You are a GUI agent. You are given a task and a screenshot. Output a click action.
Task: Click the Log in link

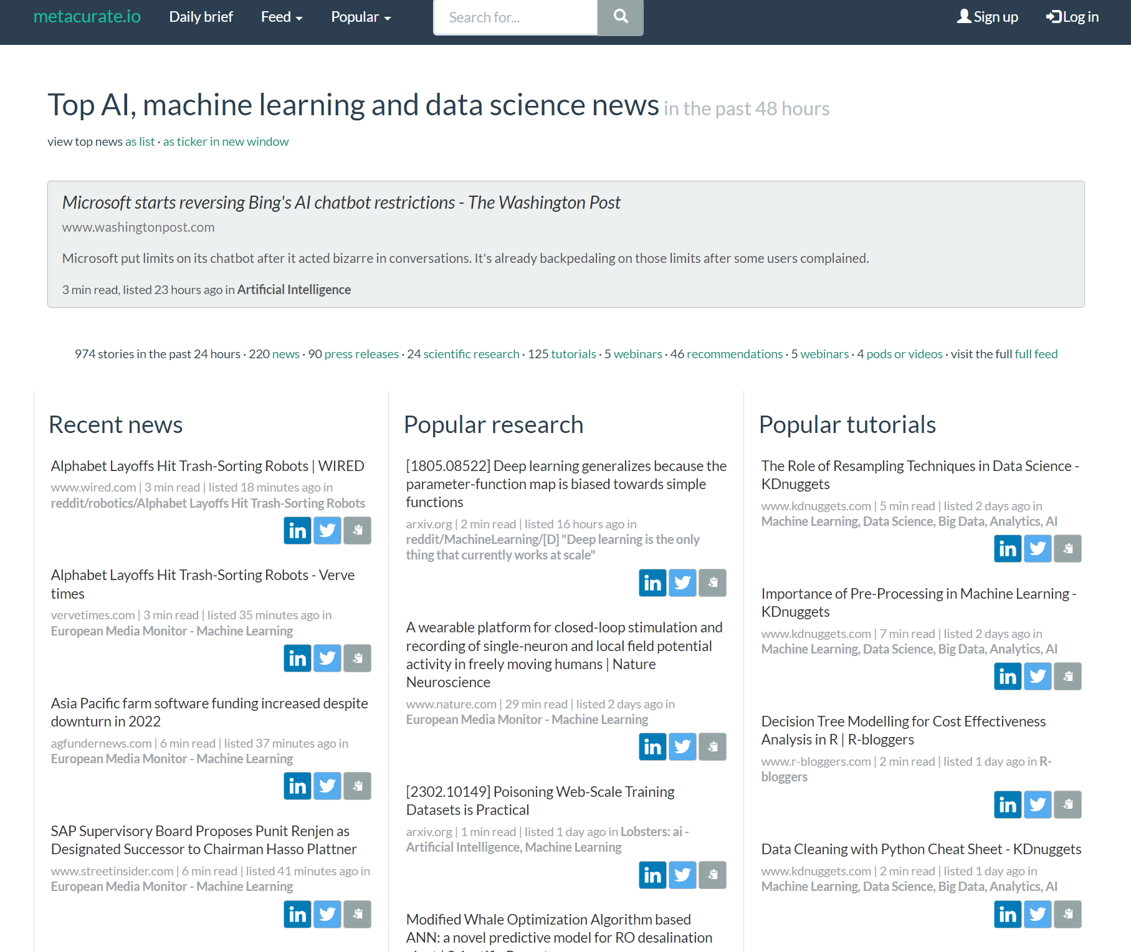click(1072, 17)
